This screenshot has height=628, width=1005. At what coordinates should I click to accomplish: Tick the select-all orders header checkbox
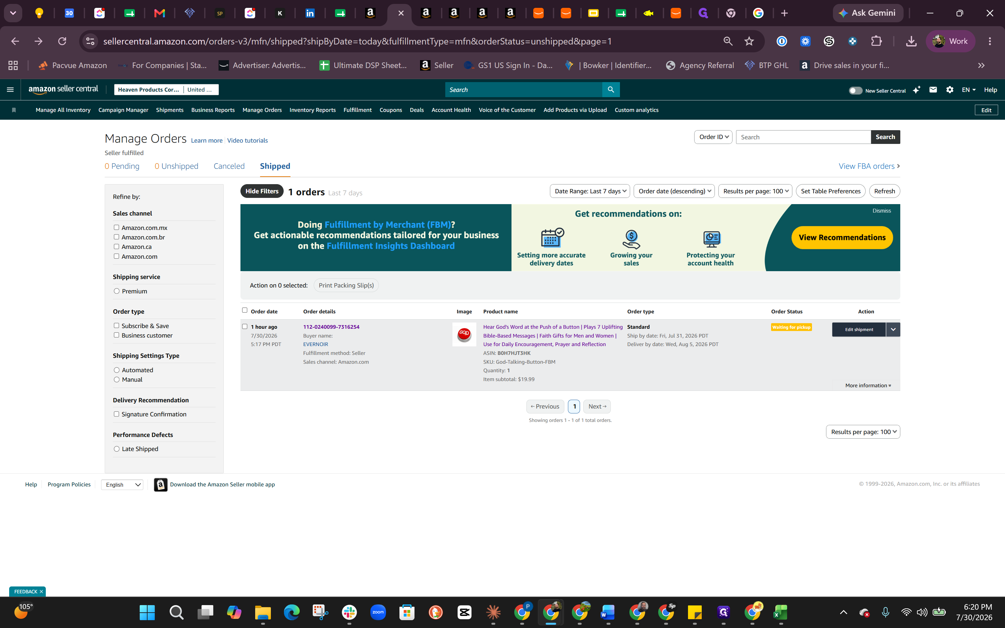pyautogui.click(x=245, y=310)
